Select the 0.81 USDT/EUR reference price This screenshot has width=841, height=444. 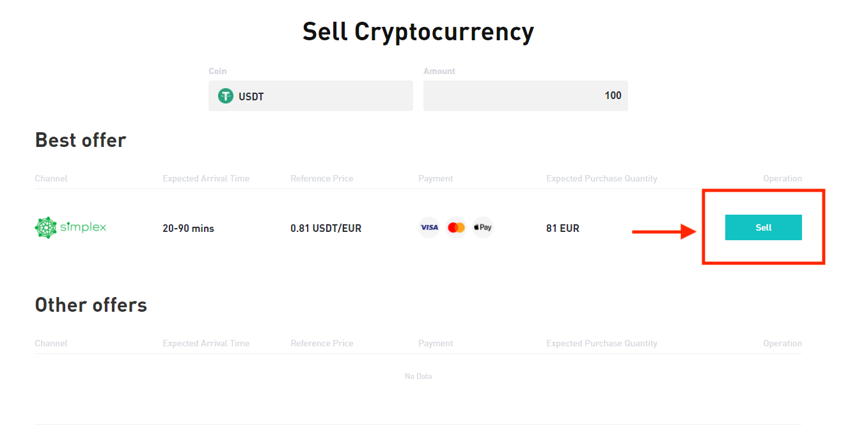coord(326,227)
